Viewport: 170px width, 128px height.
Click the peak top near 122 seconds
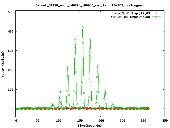click(67, 67)
